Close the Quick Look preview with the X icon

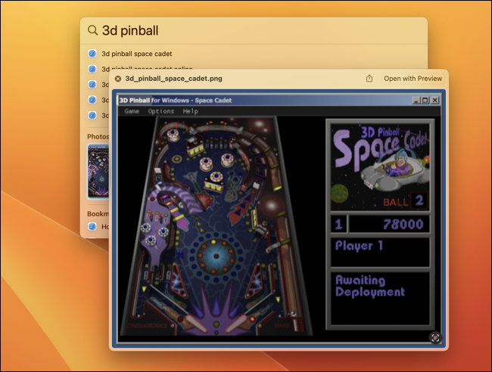click(118, 79)
